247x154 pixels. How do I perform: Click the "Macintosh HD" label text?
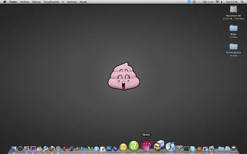(234, 16)
